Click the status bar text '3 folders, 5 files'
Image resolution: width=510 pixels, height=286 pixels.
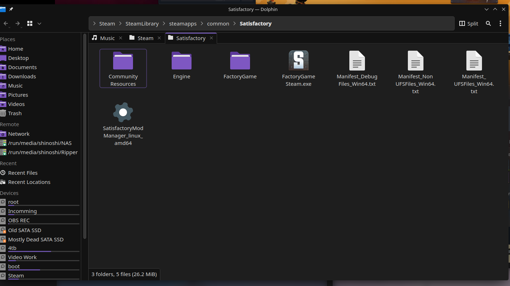pyautogui.click(x=124, y=274)
